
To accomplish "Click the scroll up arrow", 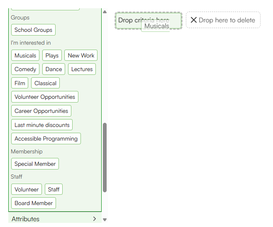I will [x=105, y=12].
